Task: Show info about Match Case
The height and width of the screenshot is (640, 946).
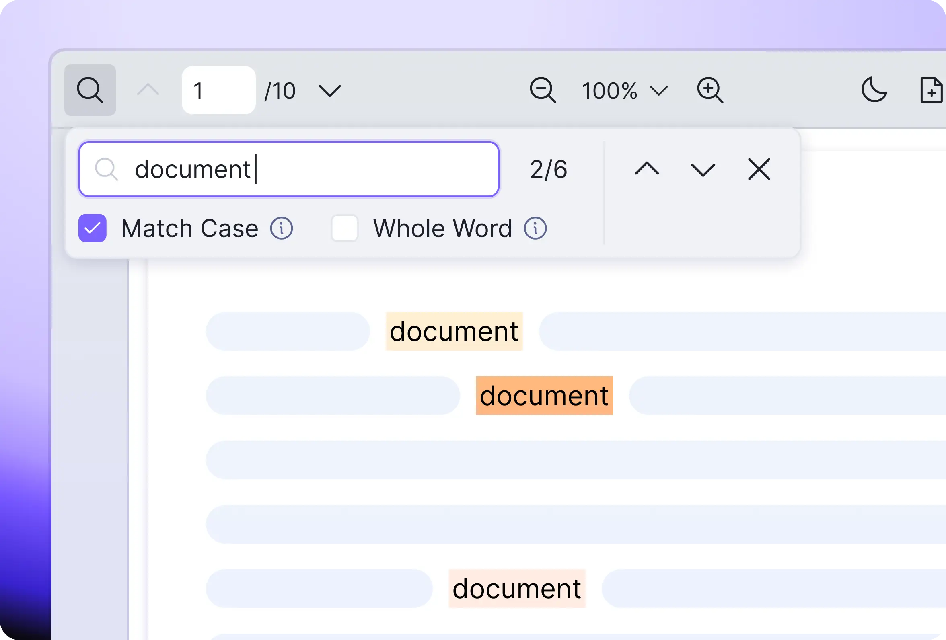Action: pyautogui.click(x=281, y=228)
